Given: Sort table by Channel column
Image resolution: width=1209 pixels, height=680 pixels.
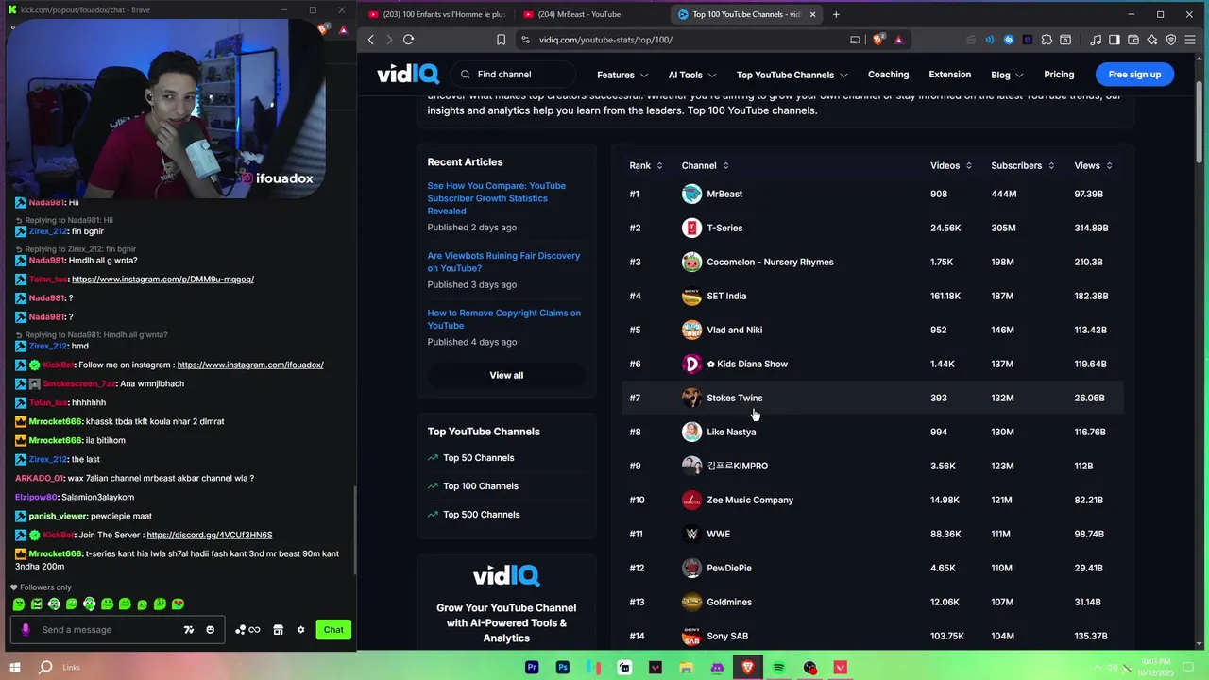Looking at the screenshot, I should 706,165.
